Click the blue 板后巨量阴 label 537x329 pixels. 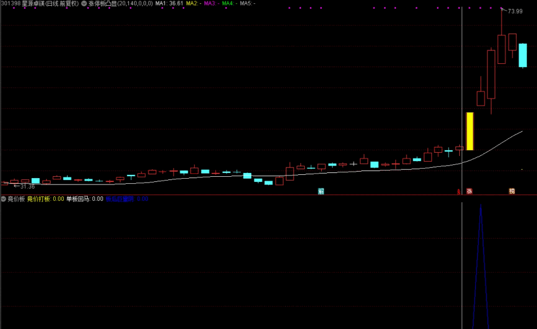coord(120,199)
